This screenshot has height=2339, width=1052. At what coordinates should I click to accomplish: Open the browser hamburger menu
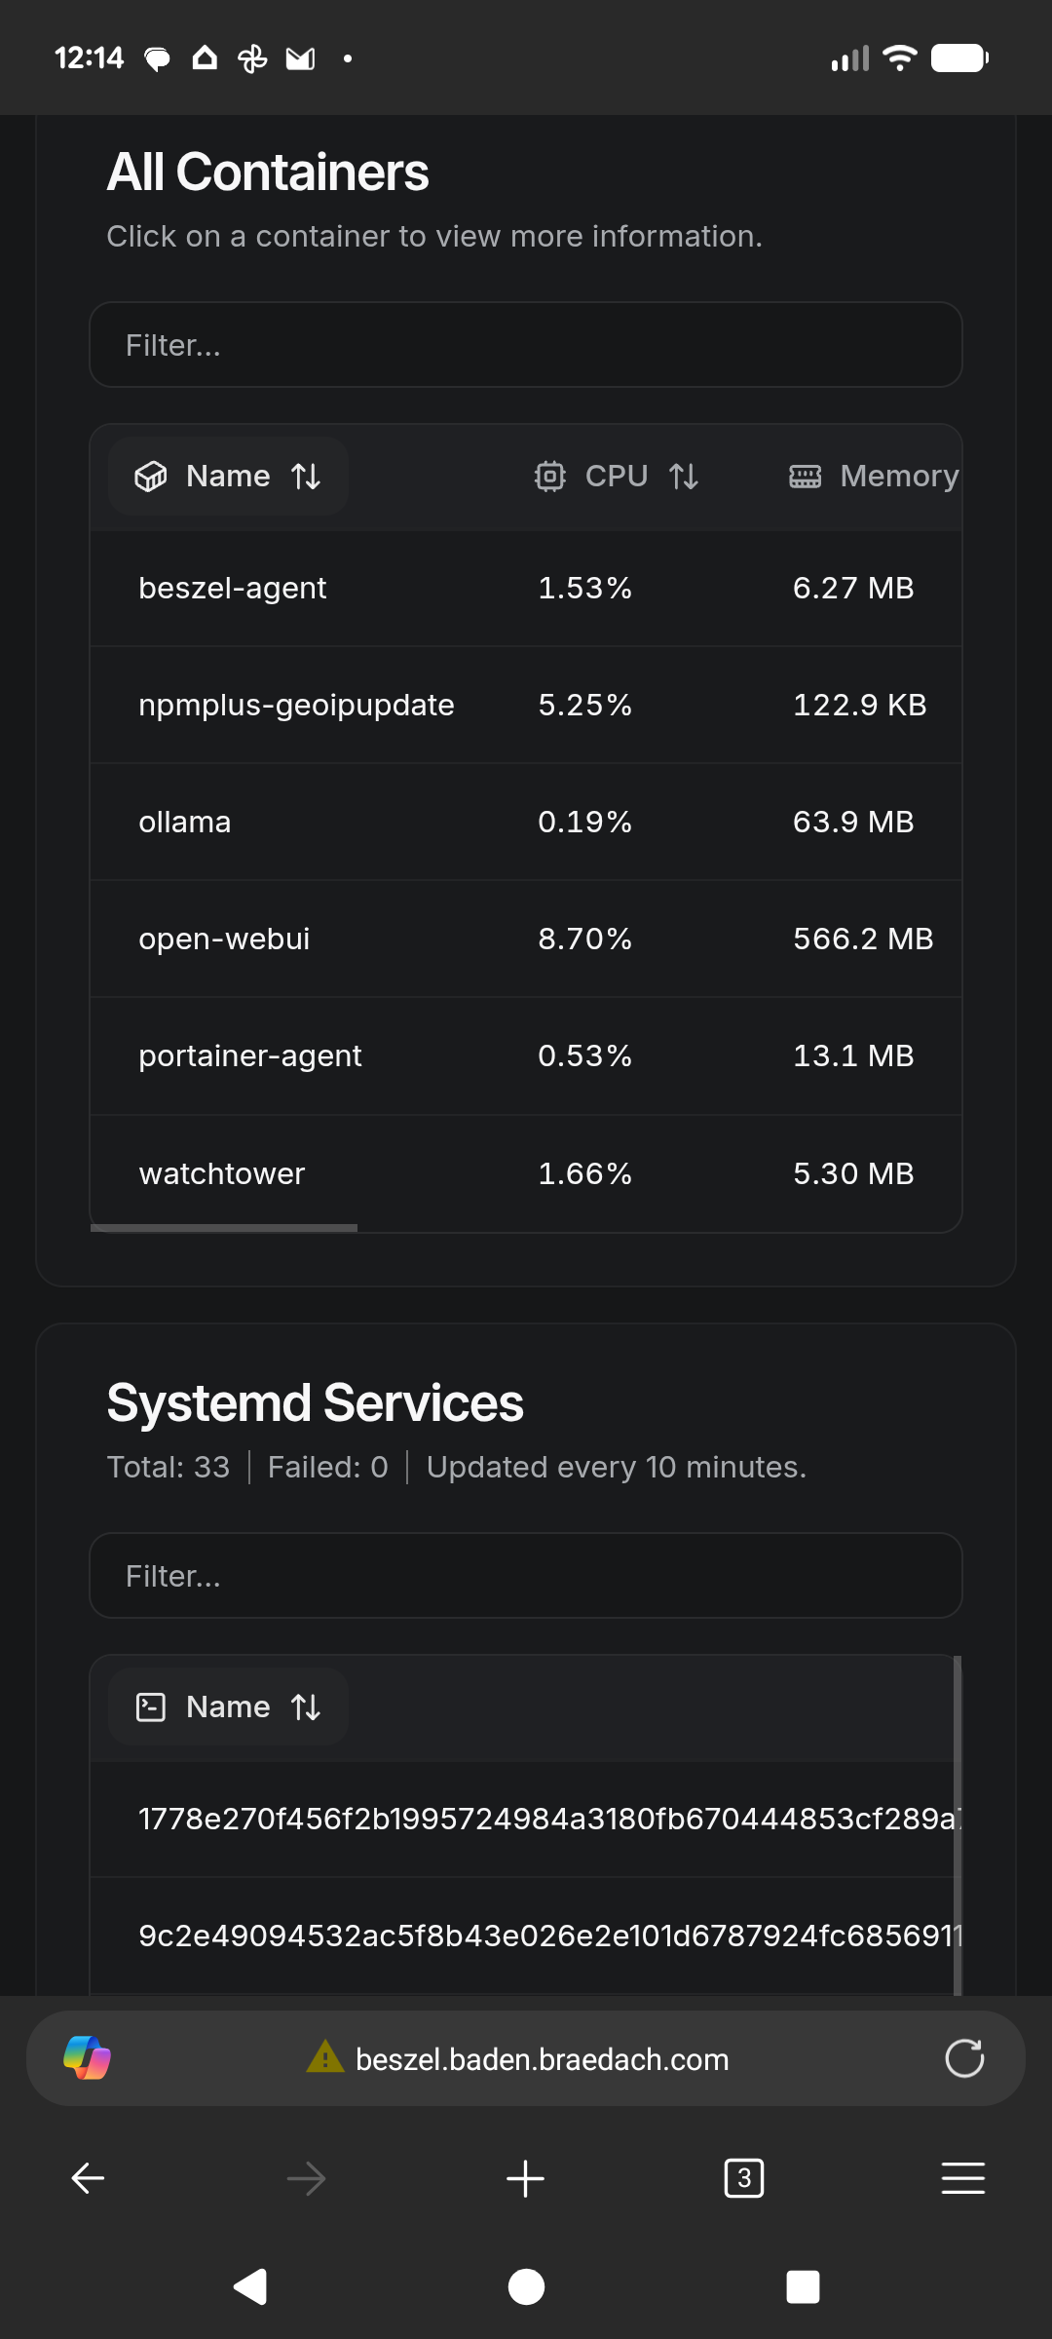[963, 2178]
